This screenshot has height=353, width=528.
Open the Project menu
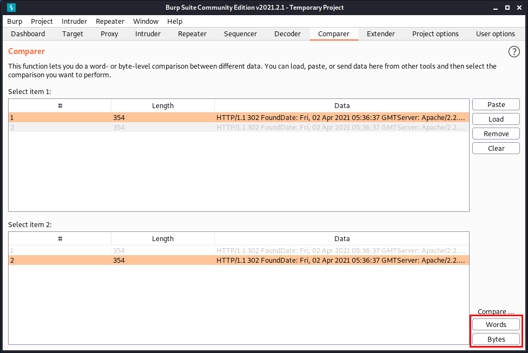tap(42, 21)
